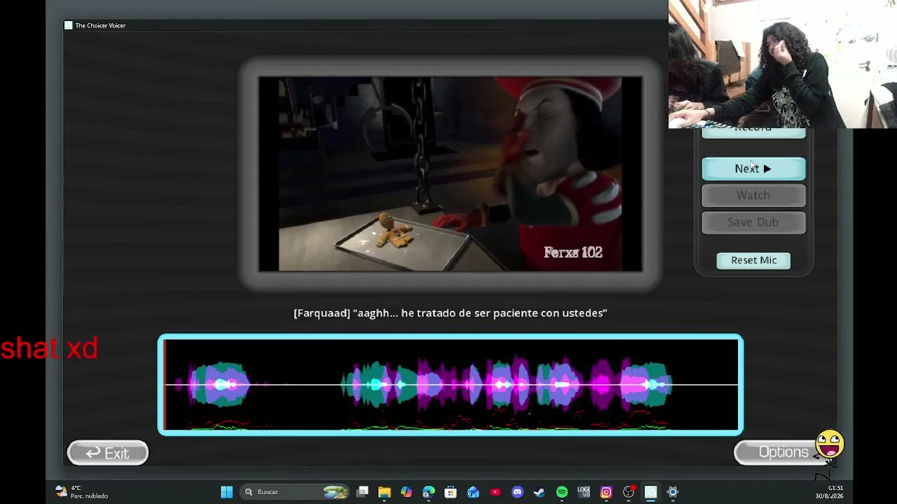This screenshot has width=897, height=504.
Task: Open Steam from the taskbar
Action: coord(540,492)
